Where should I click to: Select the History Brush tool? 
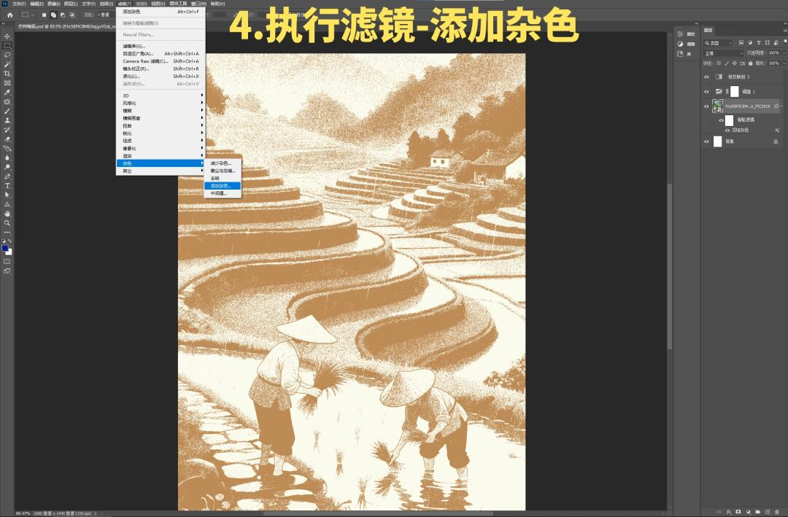(x=7, y=130)
